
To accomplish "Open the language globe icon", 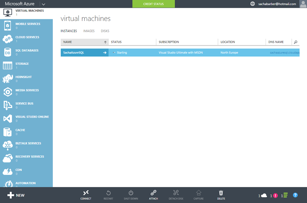I will click(252, 4).
